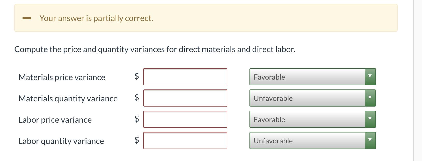Click the green arrow beside Labor quantity variance
The image size is (422, 161).
(x=370, y=141)
